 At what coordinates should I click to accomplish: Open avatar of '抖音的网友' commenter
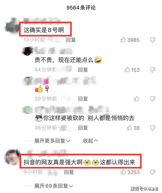tap(12, 157)
